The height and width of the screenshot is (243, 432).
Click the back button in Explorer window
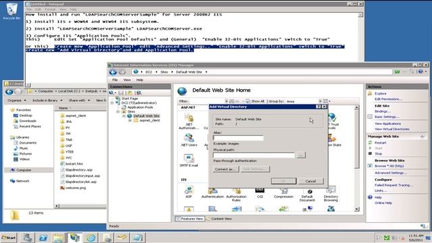coord(9,92)
